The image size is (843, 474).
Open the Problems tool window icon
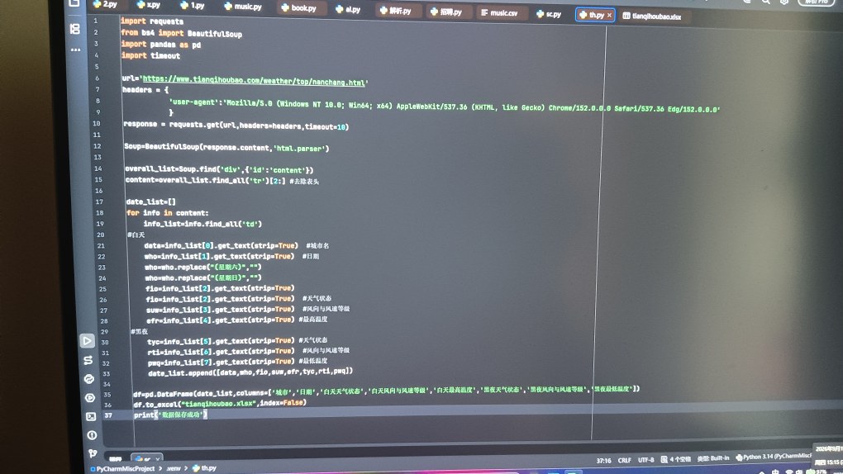(92, 434)
